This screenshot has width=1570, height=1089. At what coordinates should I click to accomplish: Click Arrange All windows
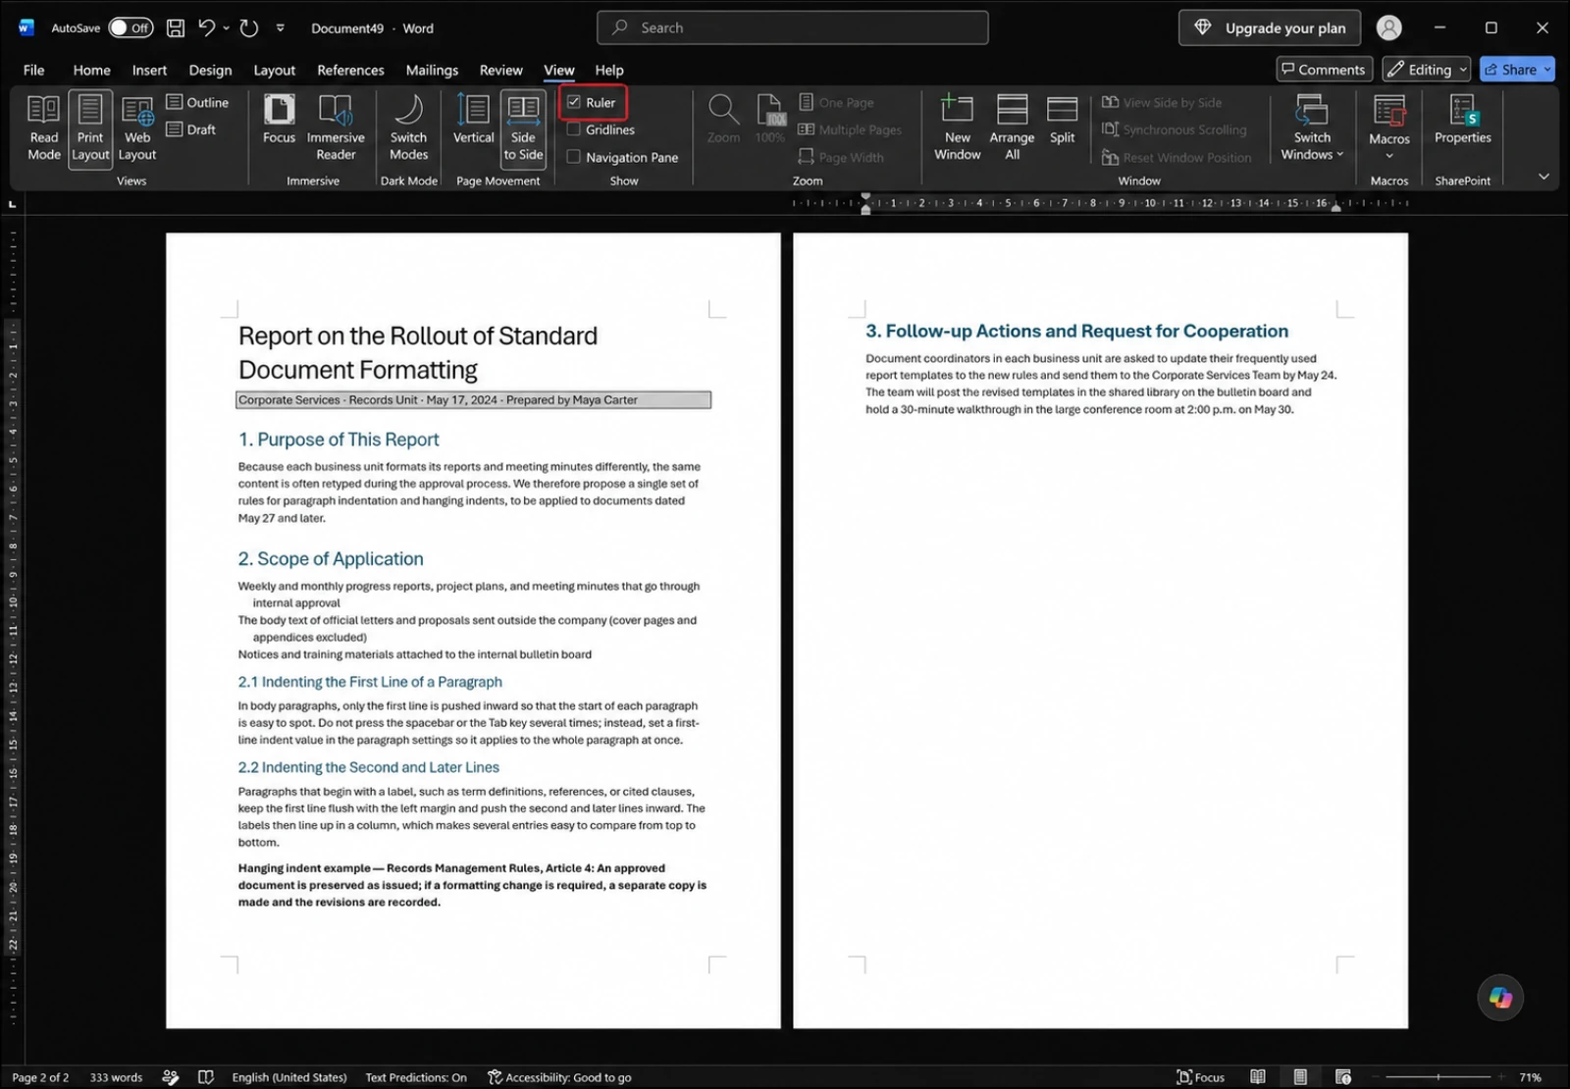[1012, 129]
